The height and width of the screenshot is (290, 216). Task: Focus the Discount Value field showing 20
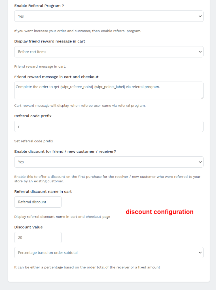[38, 237]
